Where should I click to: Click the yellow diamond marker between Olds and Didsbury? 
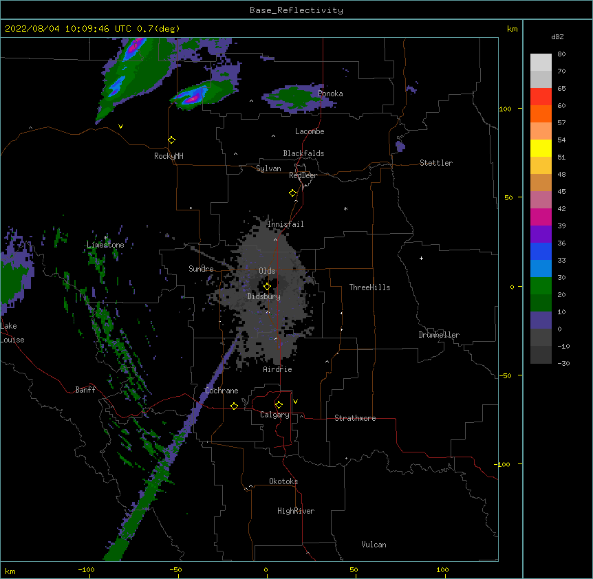[267, 286]
